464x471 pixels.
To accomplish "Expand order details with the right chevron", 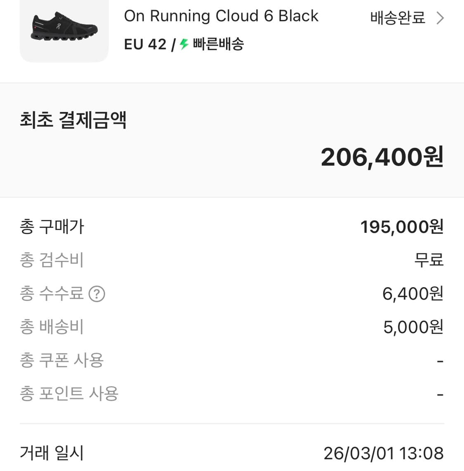I will pyautogui.click(x=440, y=18).
